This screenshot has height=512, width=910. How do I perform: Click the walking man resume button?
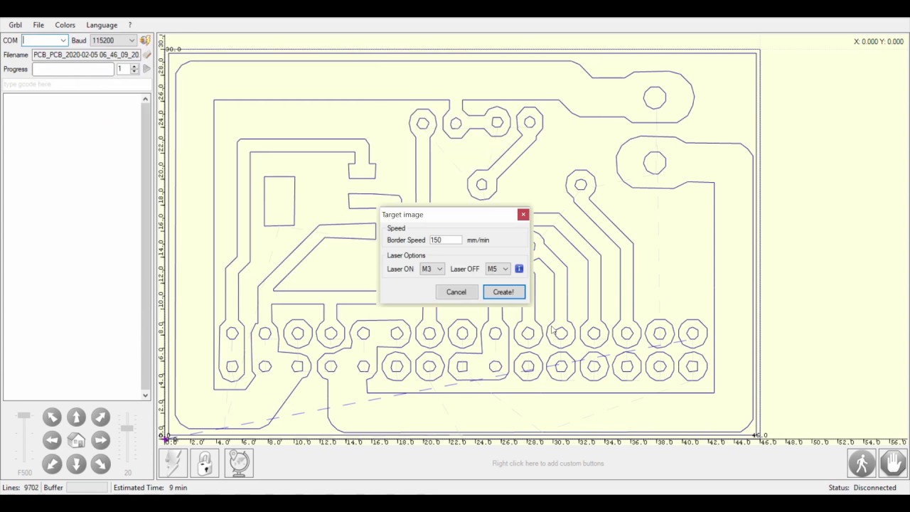coord(862,464)
